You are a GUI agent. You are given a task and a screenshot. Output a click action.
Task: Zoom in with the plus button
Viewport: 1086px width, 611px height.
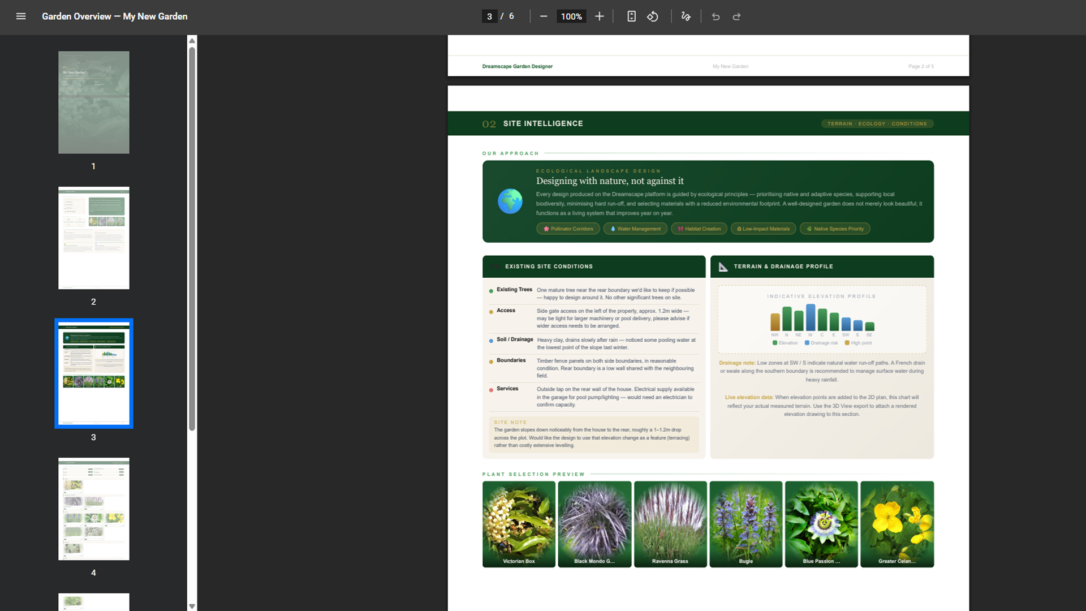tap(600, 16)
